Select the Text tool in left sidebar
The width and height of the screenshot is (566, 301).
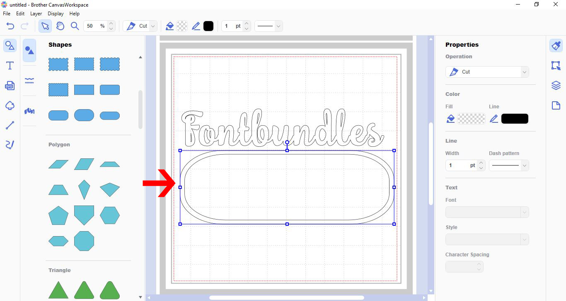pyautogui.click(x=10, y=65)
